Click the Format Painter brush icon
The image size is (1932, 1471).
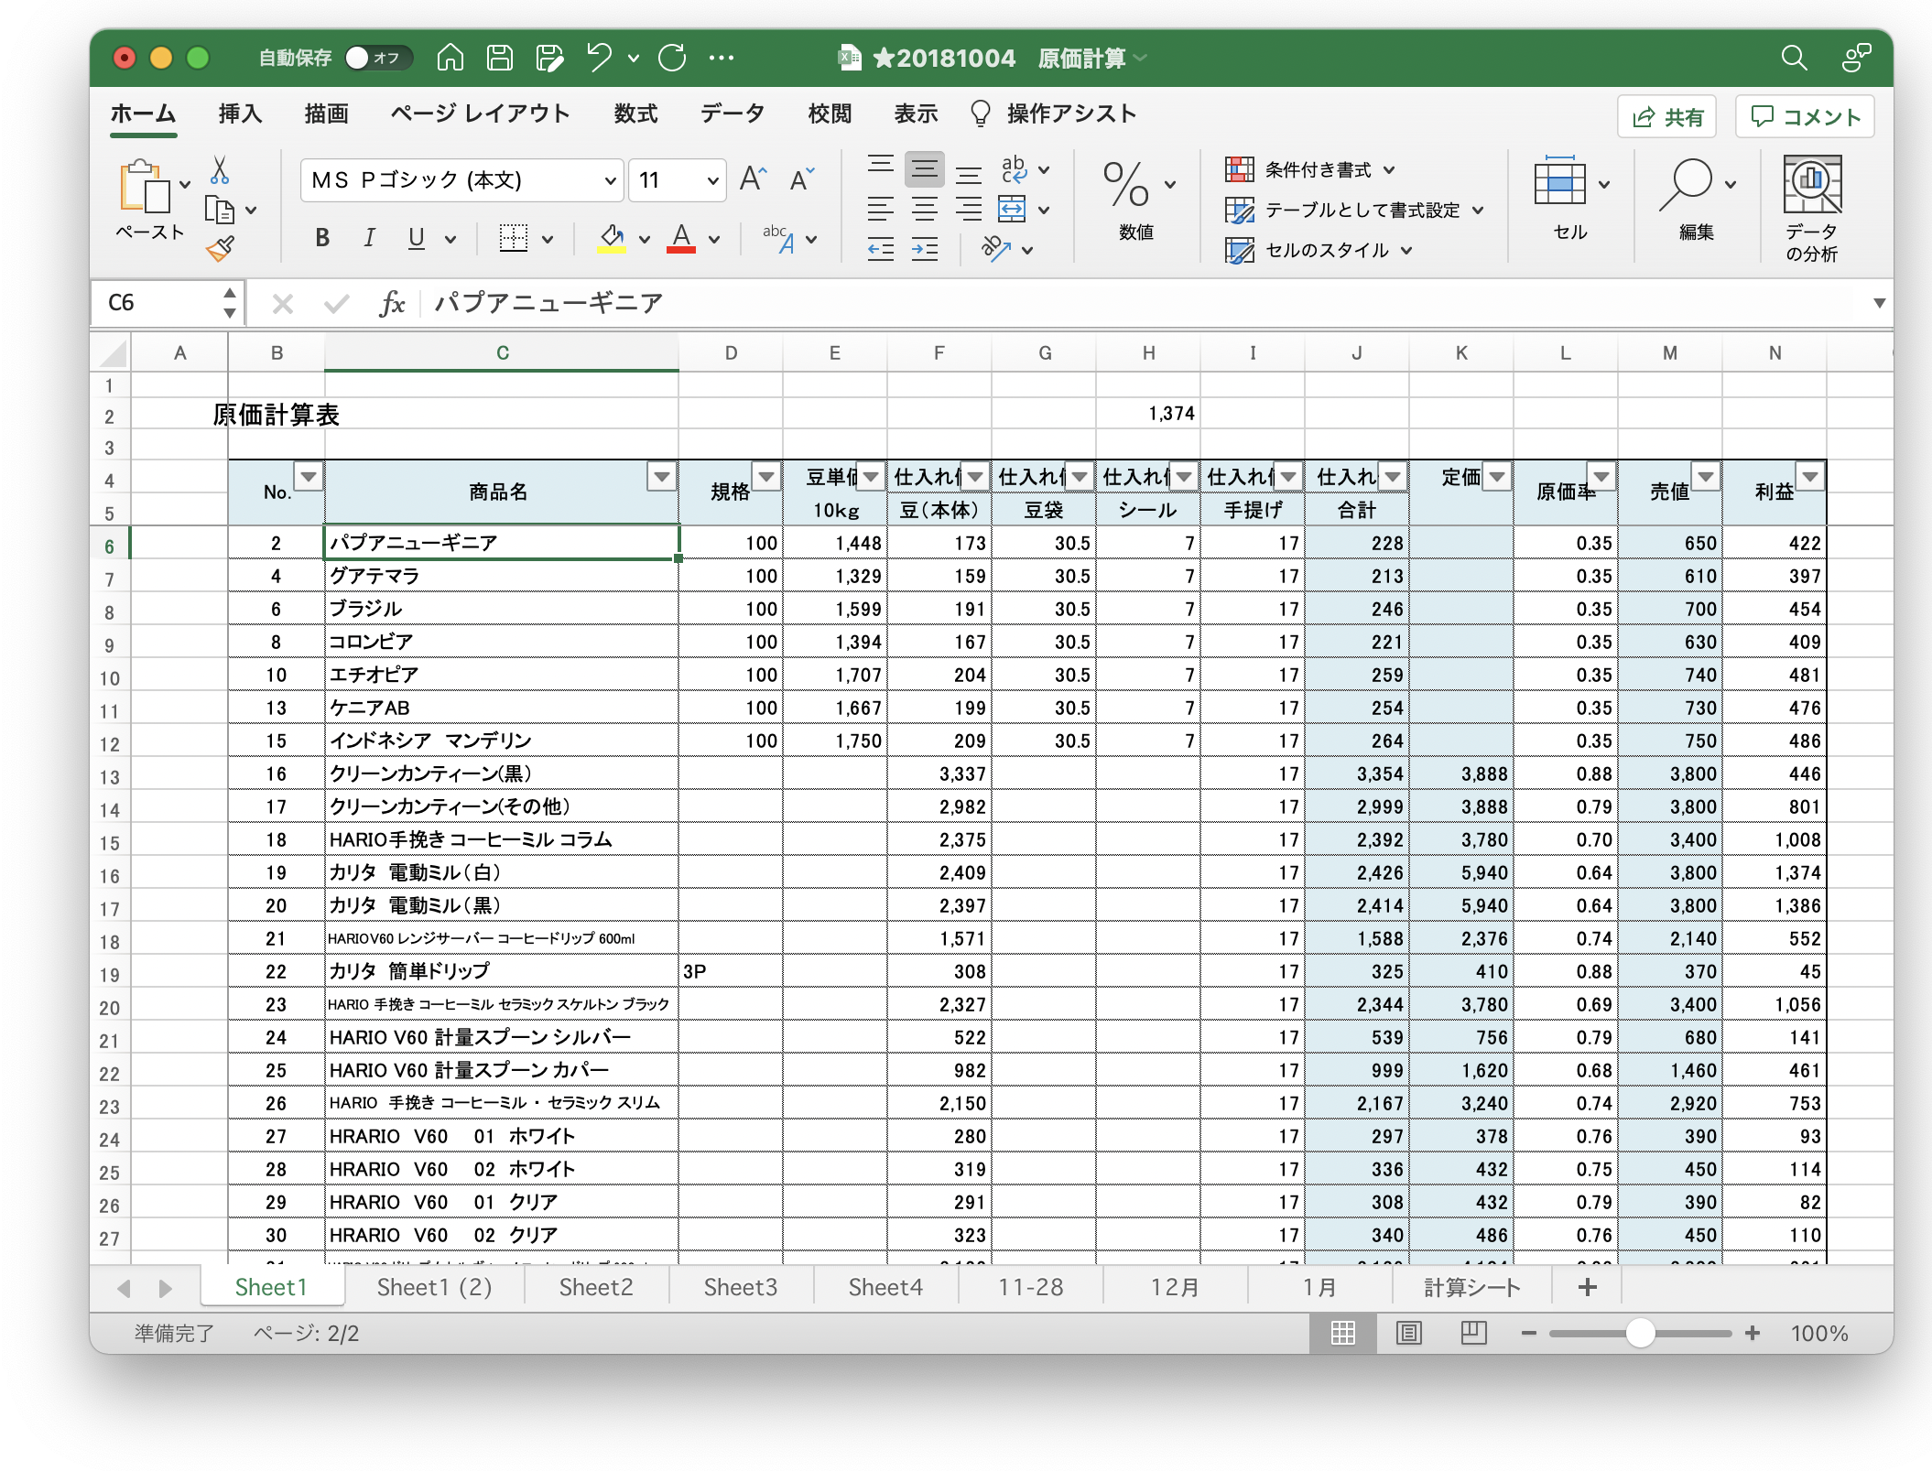tap(220, 248)
